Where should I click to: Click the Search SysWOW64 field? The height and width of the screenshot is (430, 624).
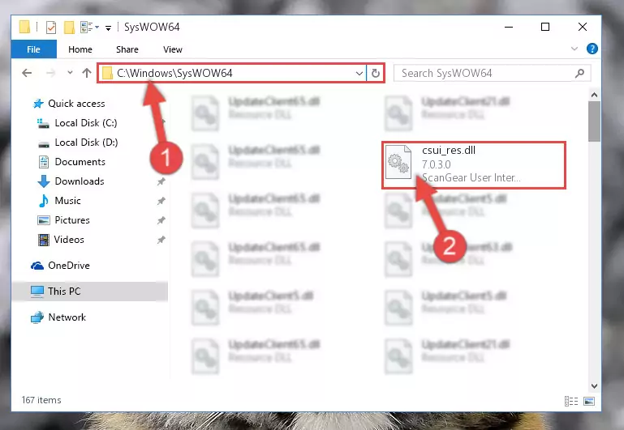pos(492,73)
